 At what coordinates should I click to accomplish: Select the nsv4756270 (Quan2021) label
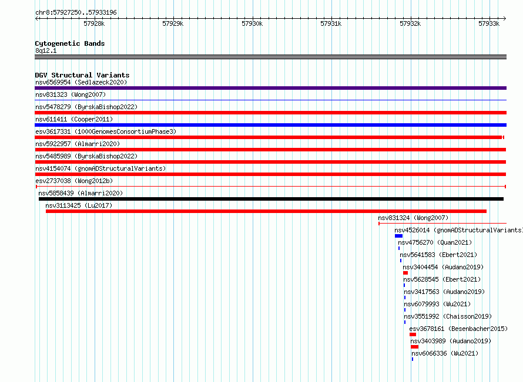(435, 242)
